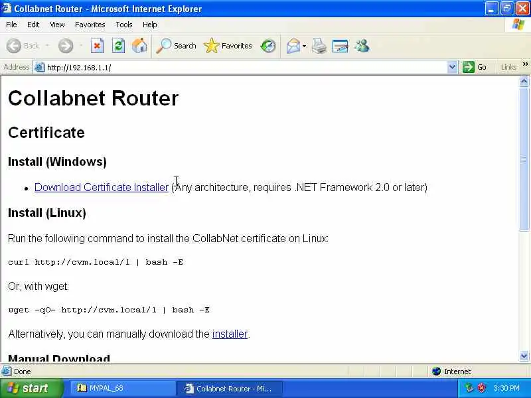Open the Windows start menu
This screenshot has height=398, width=531.
pyautogui.click(x=31, y=388)
